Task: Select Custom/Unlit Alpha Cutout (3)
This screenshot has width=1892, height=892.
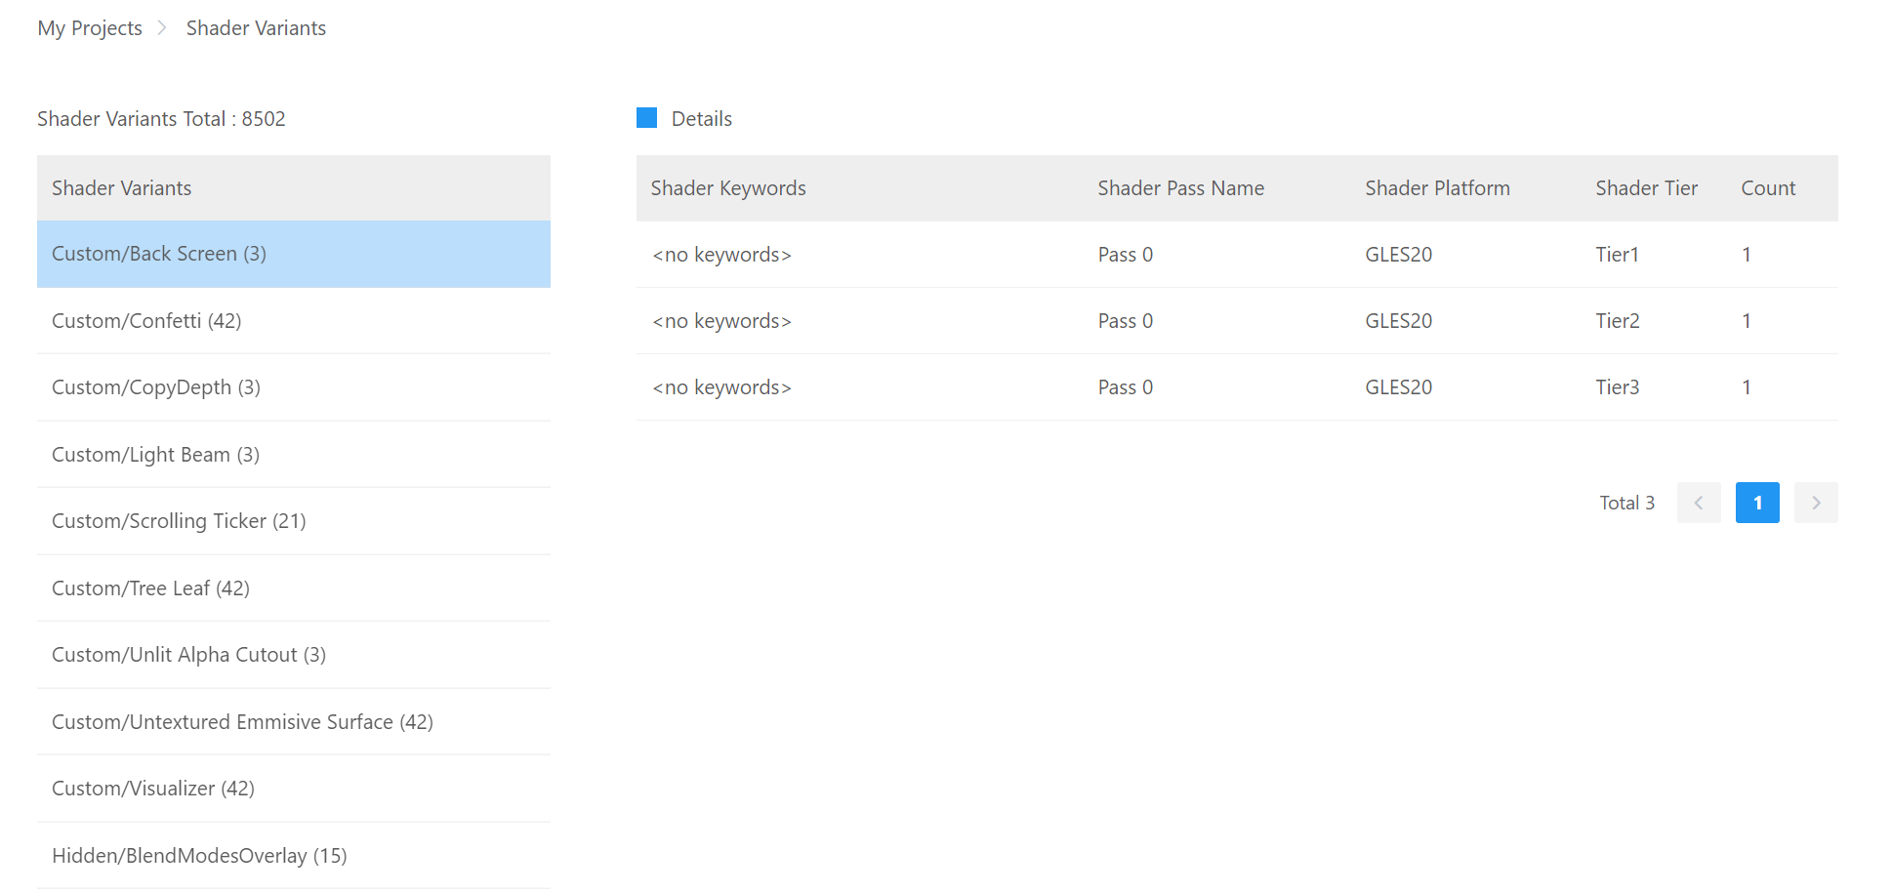Action: coord(188,655)
